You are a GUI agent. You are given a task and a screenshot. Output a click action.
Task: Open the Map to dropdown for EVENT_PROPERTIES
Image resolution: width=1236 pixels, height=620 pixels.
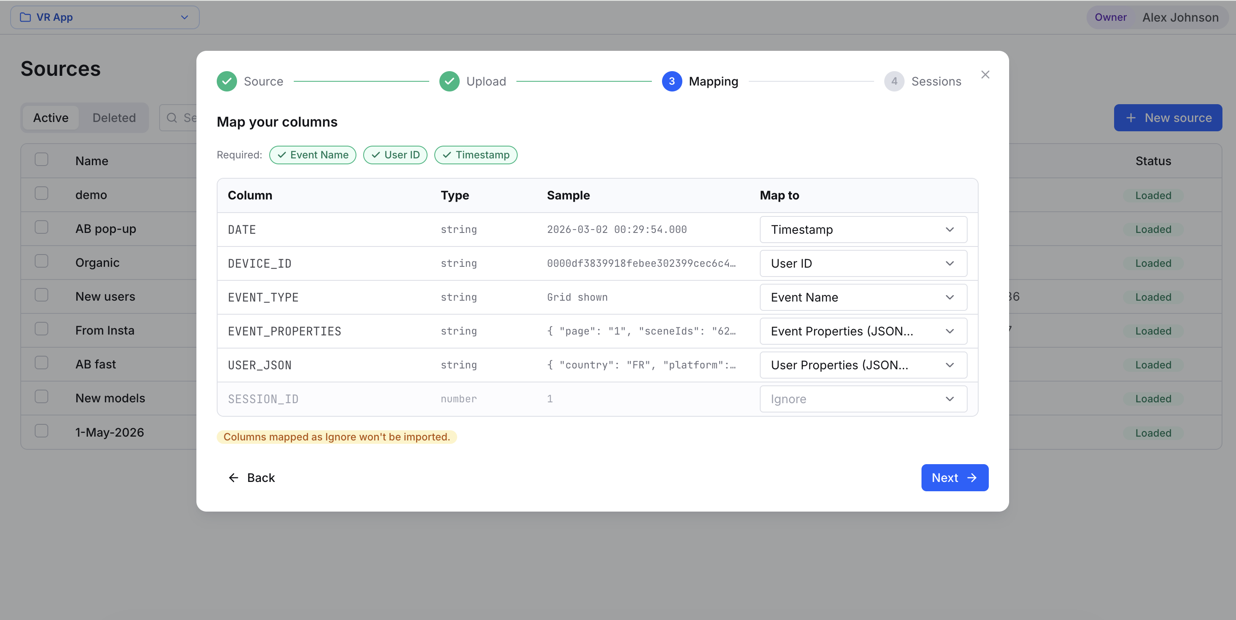tap(863, 331)
